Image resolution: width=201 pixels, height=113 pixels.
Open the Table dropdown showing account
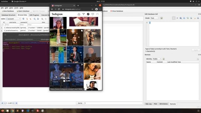[13, 19]
